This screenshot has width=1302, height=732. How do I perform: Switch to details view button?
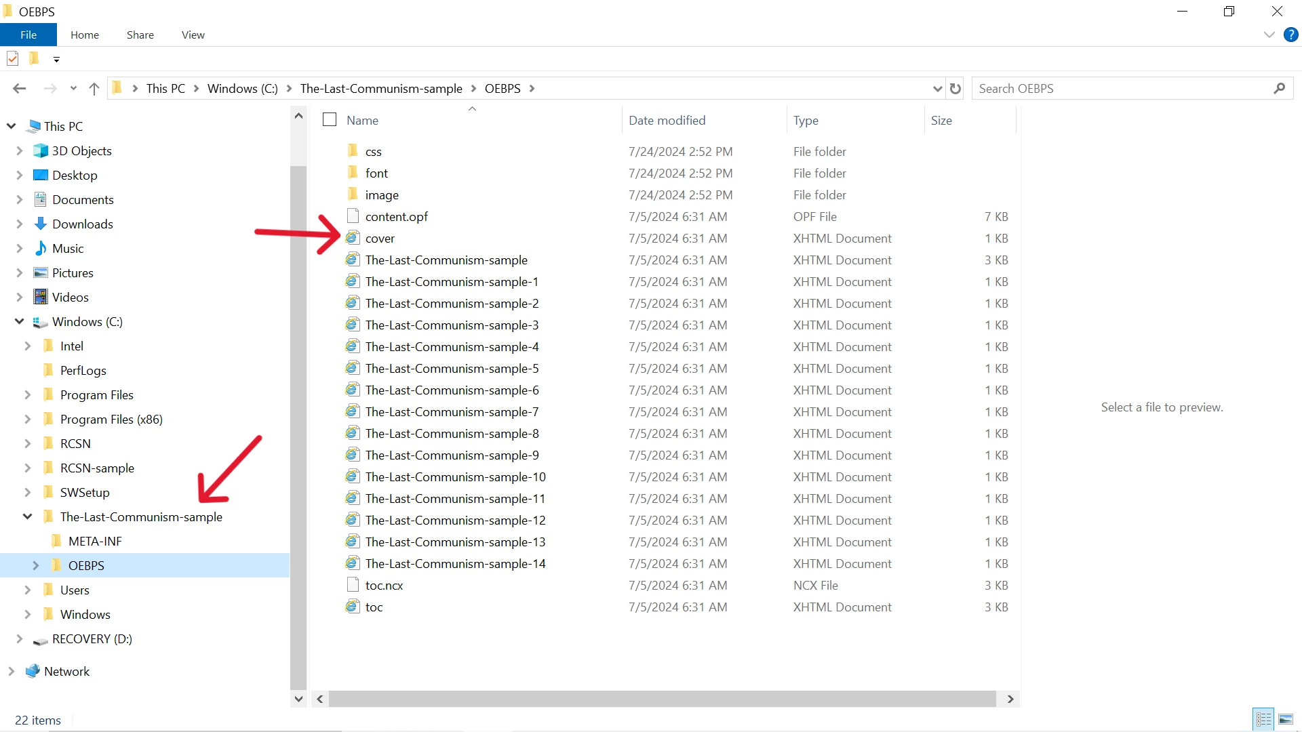[1263, 719]
